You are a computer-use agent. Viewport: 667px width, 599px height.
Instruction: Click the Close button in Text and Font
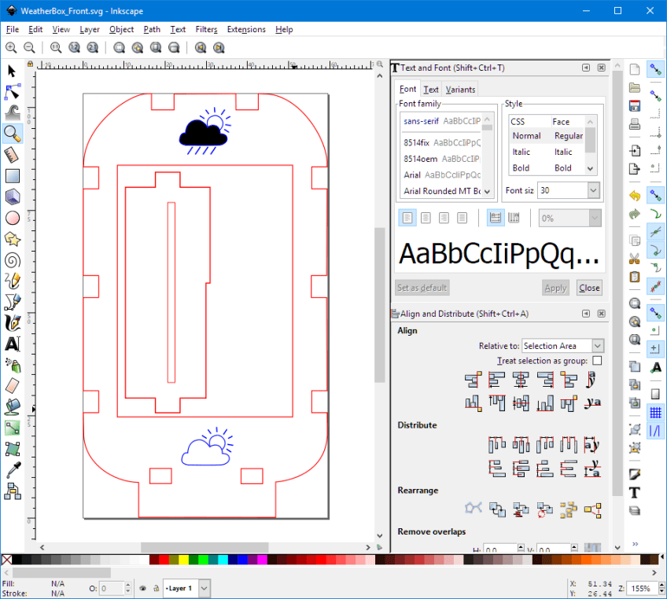(589, 288)
